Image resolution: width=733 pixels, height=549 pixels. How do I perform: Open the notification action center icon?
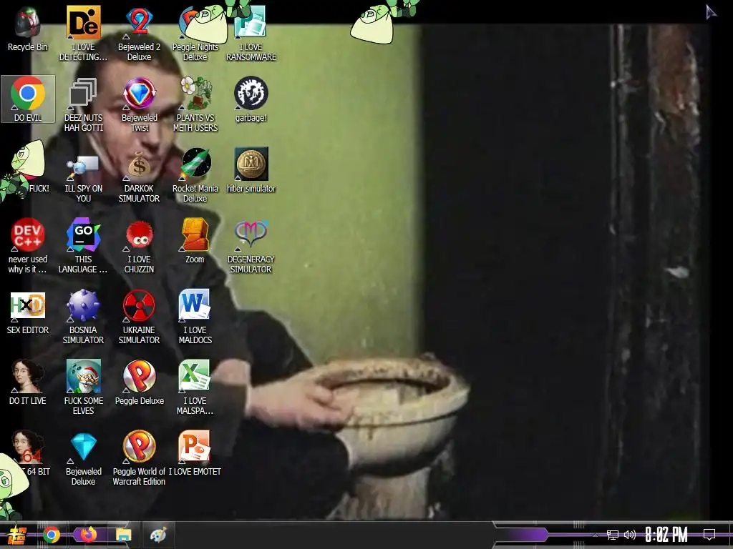tap(709, 535)
